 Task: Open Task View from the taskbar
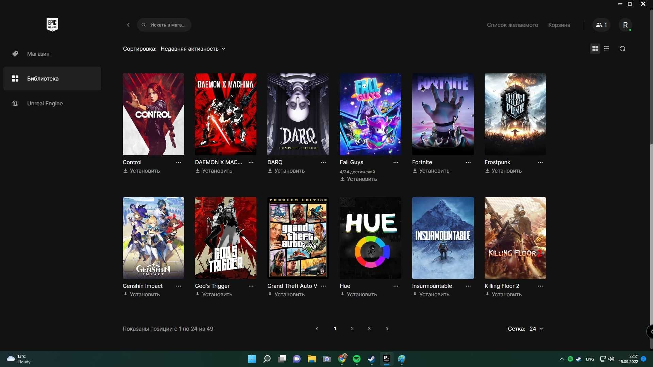pyautogui.click(x=282, y=359)
